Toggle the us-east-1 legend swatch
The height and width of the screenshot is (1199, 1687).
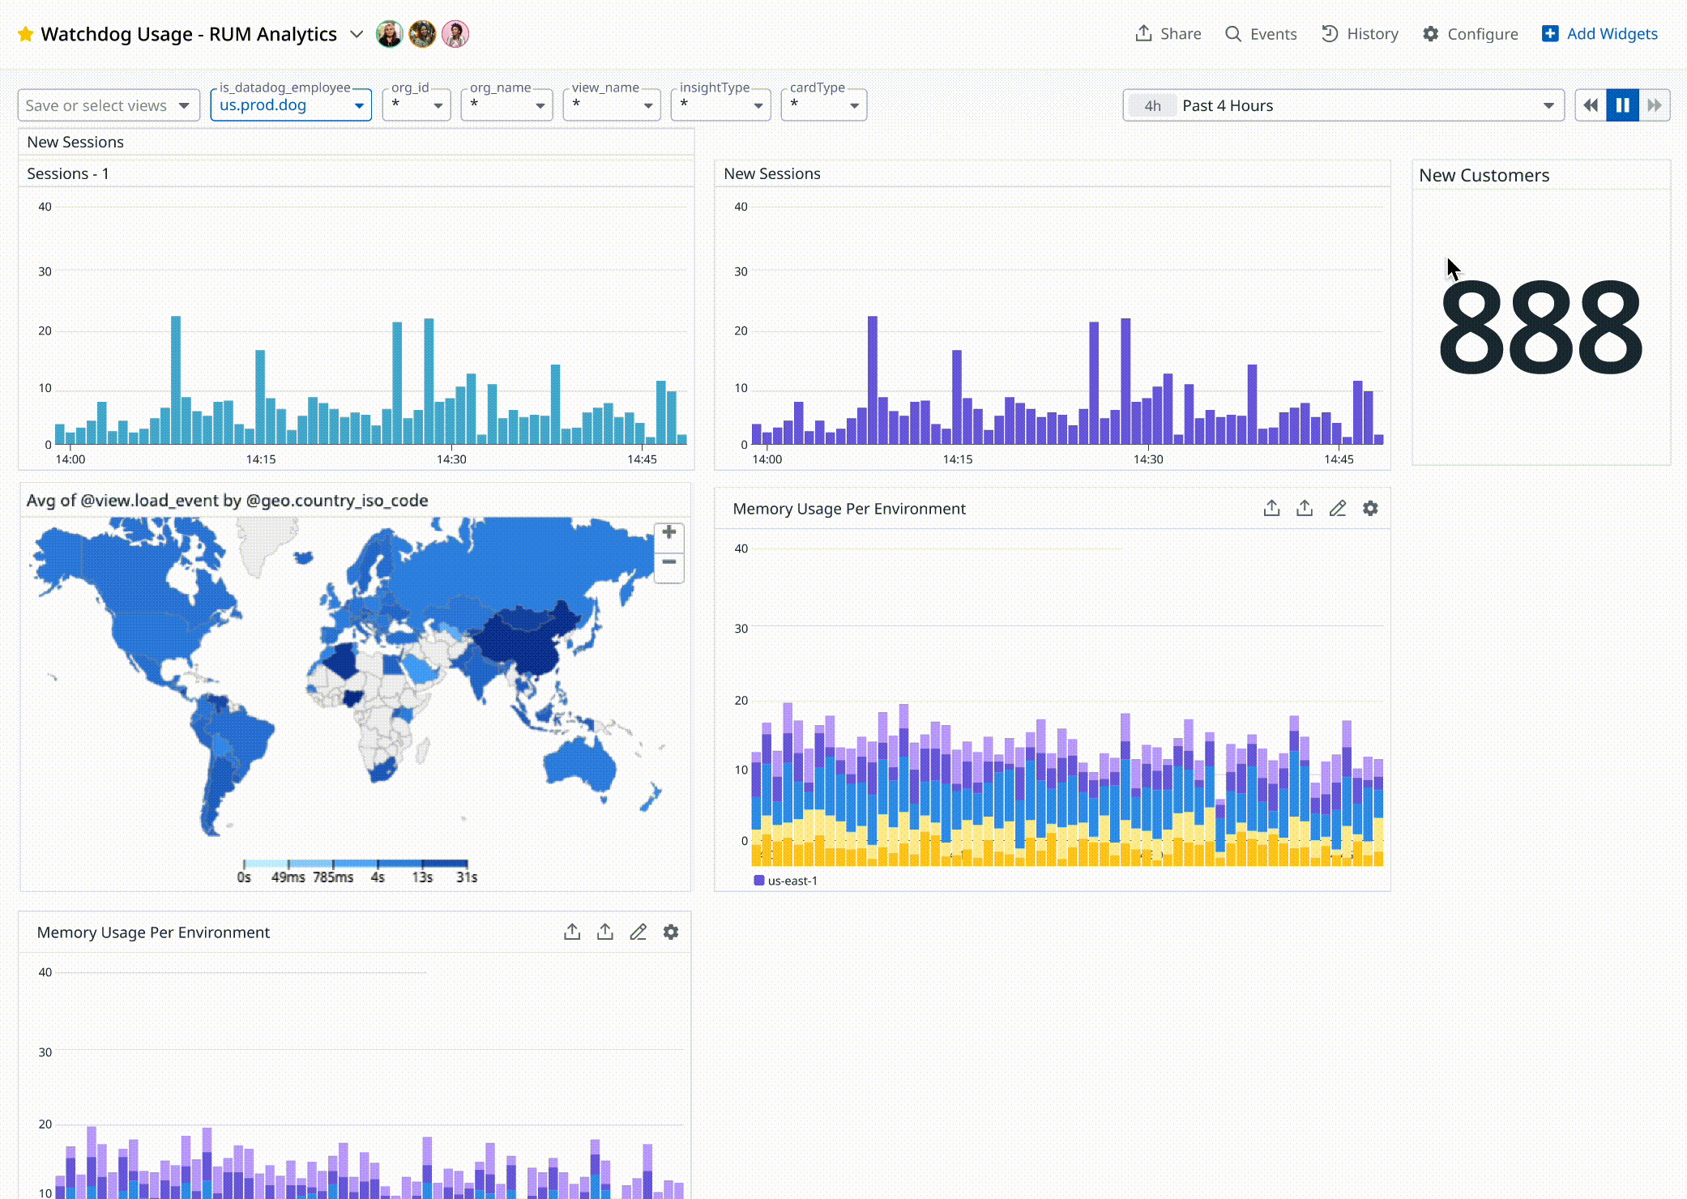tap(759, 881)
